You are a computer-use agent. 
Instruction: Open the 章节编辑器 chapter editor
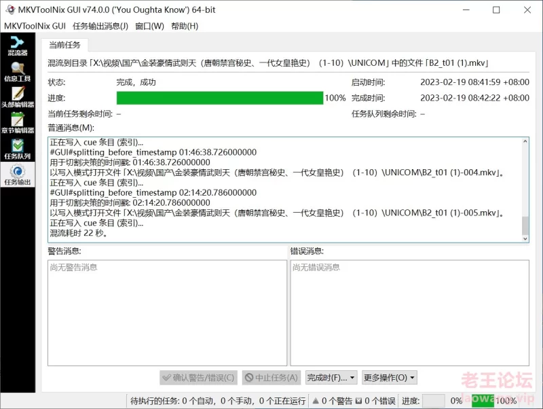pos(18,124)
